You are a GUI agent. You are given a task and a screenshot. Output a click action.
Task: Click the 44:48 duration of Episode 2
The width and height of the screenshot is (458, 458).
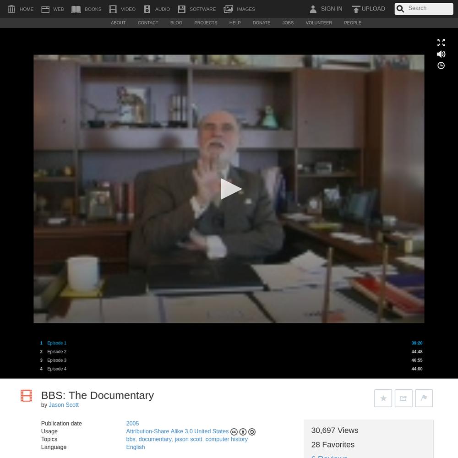[x=417, y=352]
